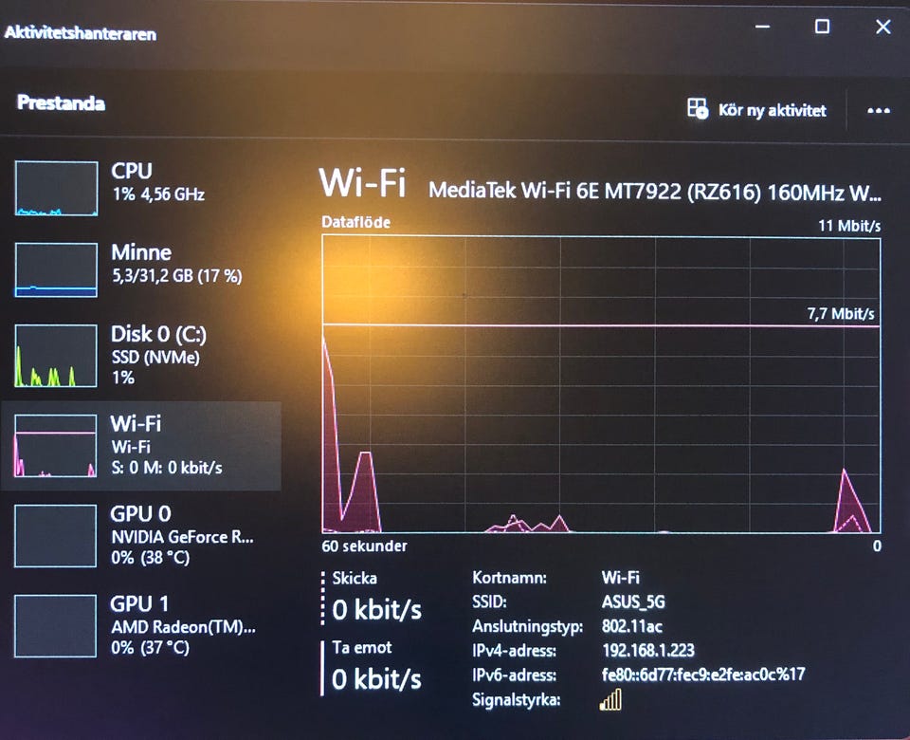Maximize the Aktivitetshanteraren window
The image size is (910, 740).
coord(822,27)
